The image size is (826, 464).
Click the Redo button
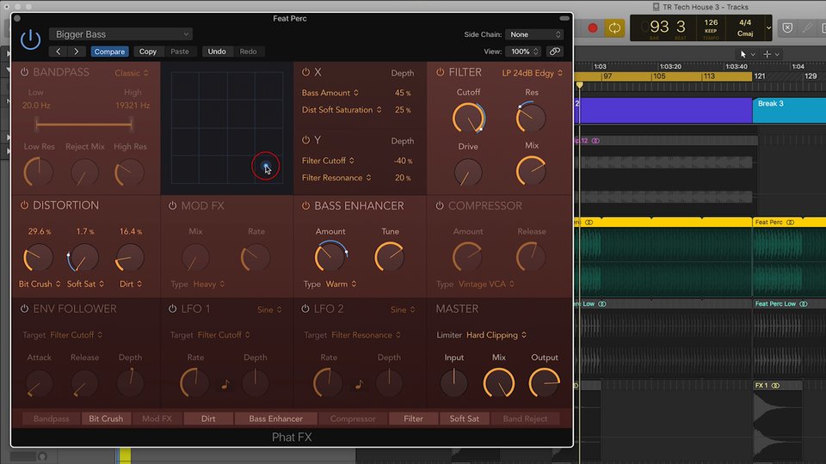pyautogui.click(x=248, y=52)
